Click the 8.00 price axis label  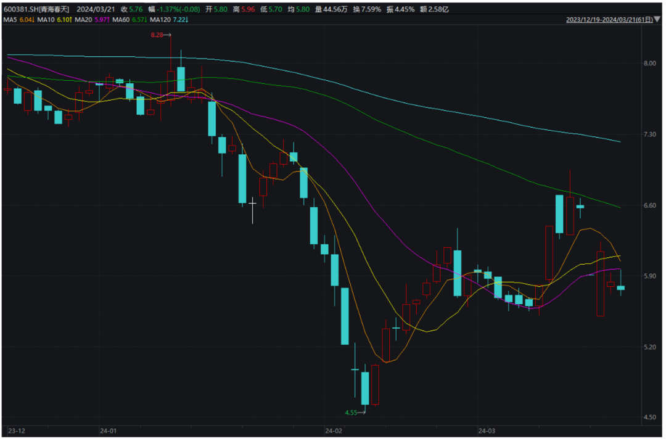649,64
